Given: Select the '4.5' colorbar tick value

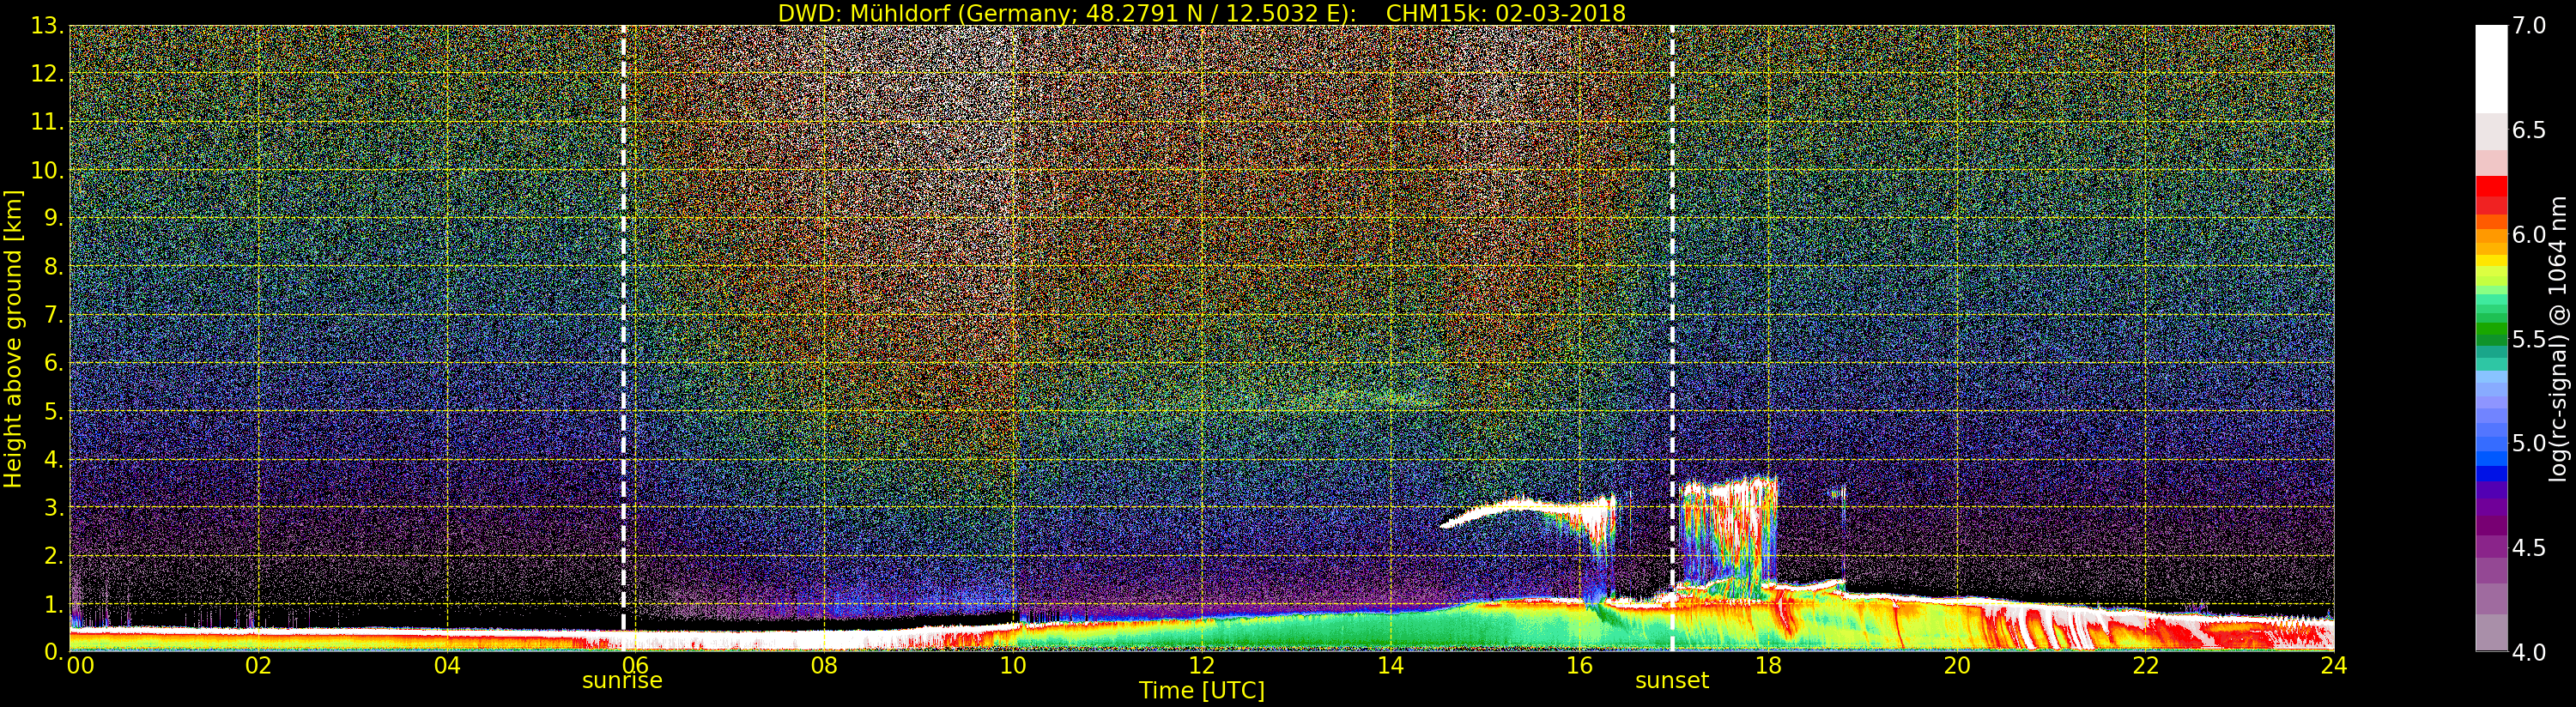Looking at the screenshot, I should [2529, 548].
